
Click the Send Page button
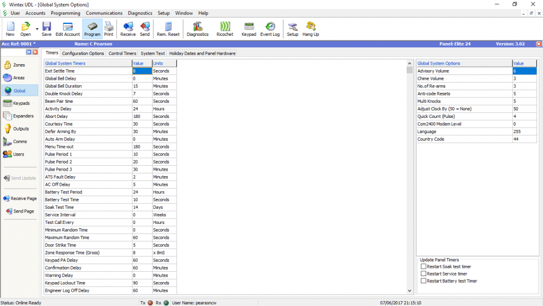[20, 211]
